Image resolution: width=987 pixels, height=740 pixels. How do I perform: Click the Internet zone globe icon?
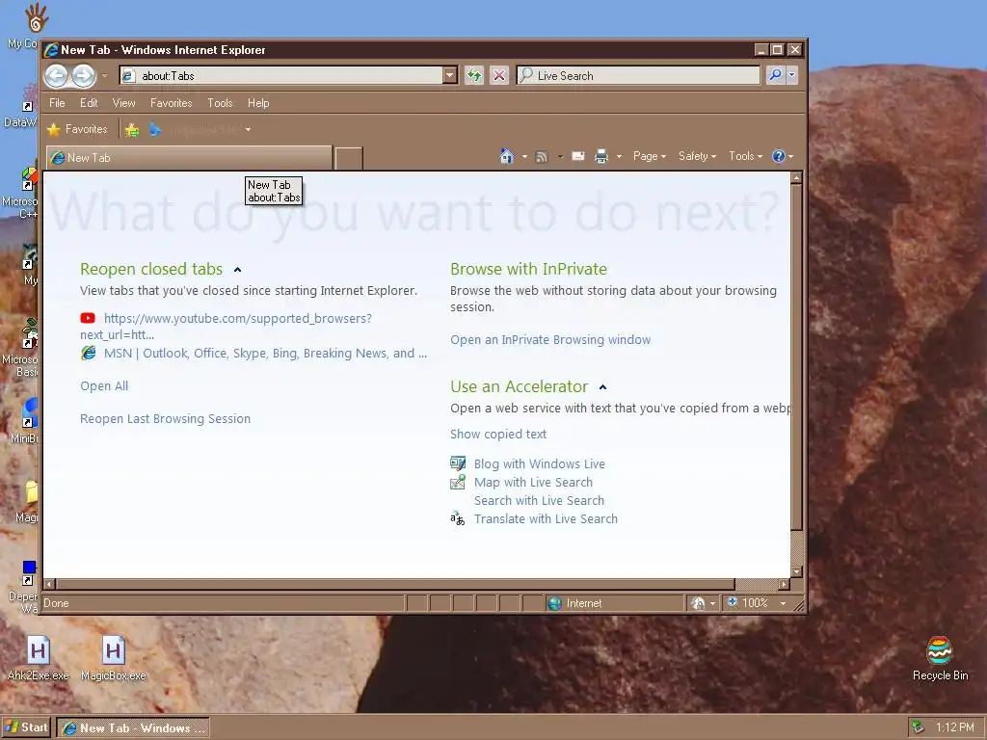pyautogui.click(x=554, y=603)
